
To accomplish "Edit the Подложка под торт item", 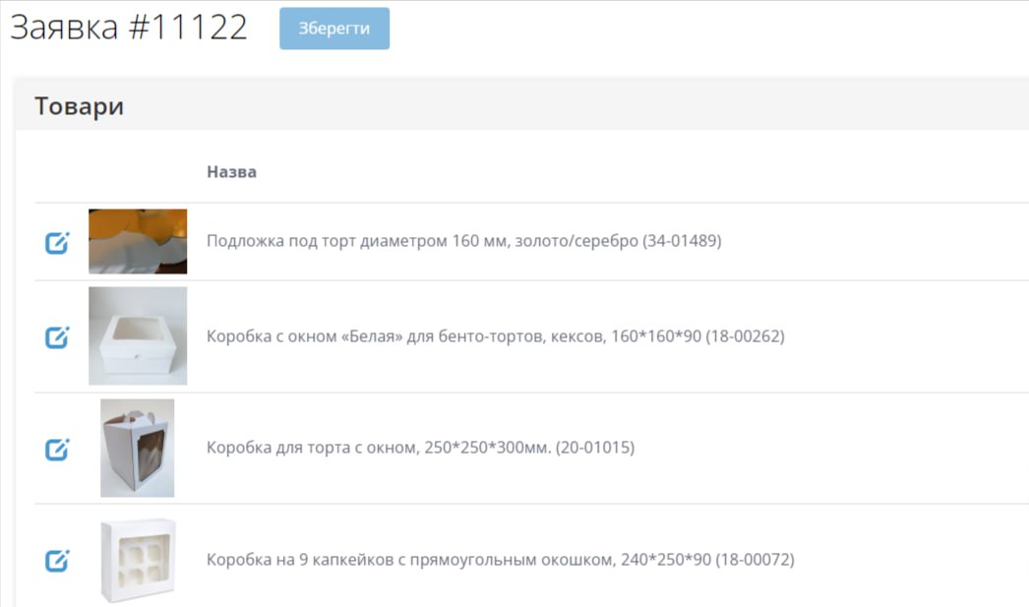I will (57, 242).
